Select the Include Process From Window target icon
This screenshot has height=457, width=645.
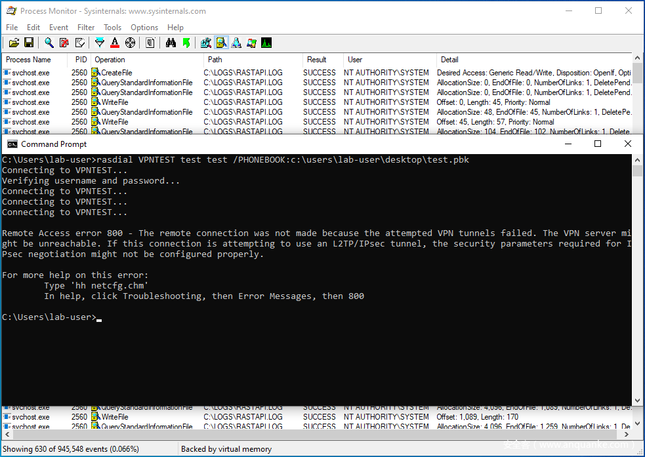[x=130, y=43]
